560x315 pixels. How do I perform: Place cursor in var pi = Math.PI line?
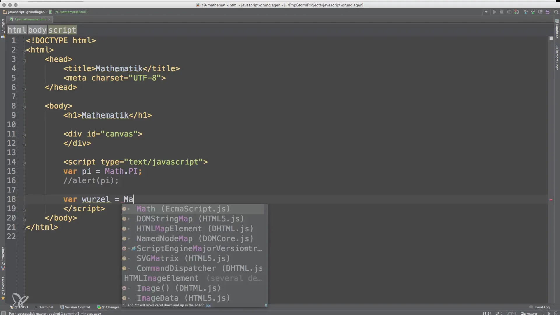tap(103, 171)
